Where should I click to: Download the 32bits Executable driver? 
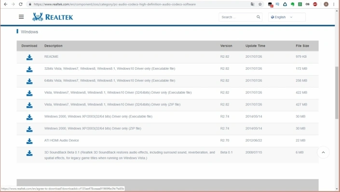click(29, 69)
